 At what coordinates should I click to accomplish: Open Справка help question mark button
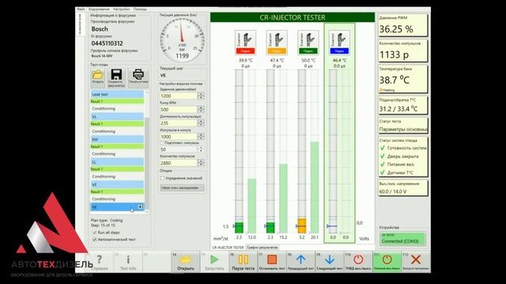(x=100, y=262)
